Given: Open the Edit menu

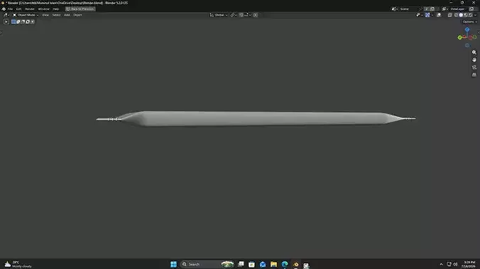Looking at the screenshot, I should click(18, 9).
